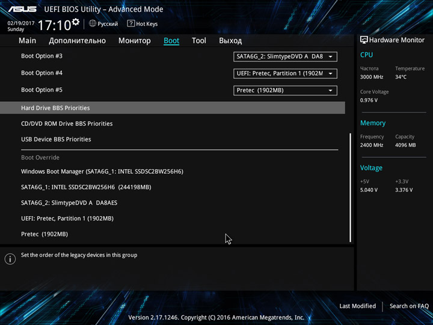Click the legacy devices help text
Viewport: 433px width, 325px height.
tap(79, 255)
